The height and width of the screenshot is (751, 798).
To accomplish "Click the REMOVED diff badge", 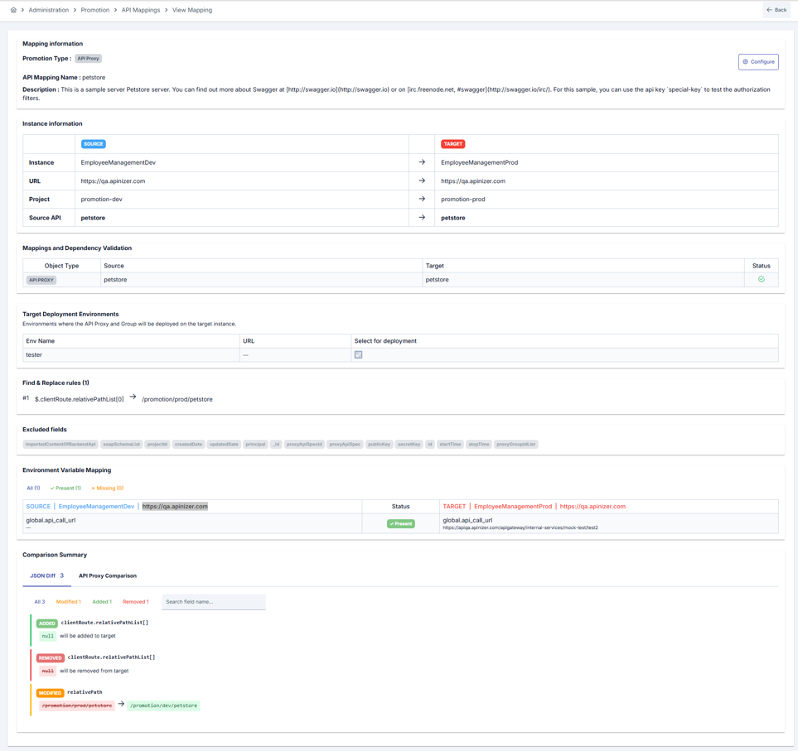I will coord(51,658).
